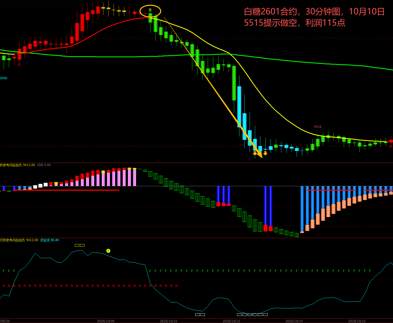Select the left yellow rectangle marker
Image resolution: width=393 pixels, height=323 pixels.
(x=77, y=245)
